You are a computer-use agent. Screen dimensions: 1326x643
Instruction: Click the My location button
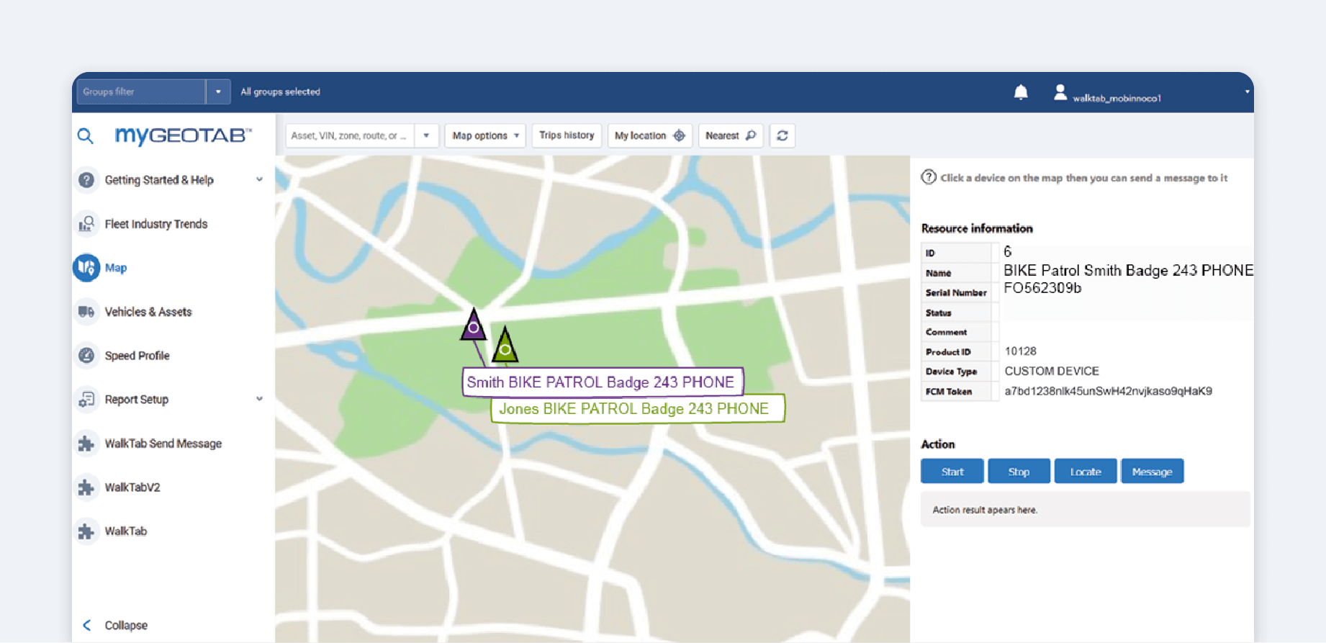point(650,135)
